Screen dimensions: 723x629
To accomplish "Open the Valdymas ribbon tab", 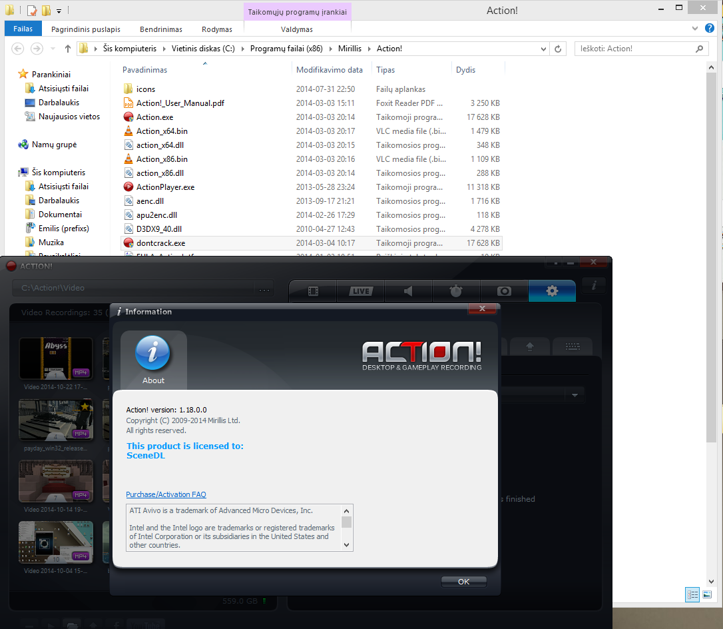I will point(297,29).
